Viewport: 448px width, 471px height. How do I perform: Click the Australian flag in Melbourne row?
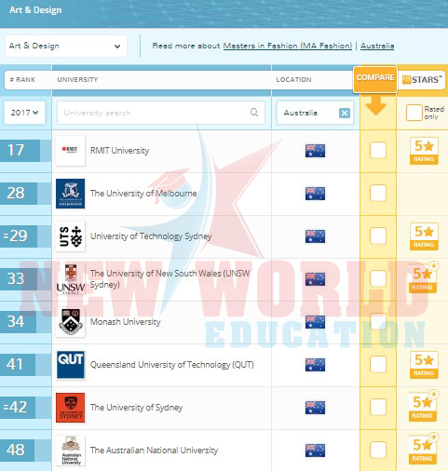tap(315, 194)
